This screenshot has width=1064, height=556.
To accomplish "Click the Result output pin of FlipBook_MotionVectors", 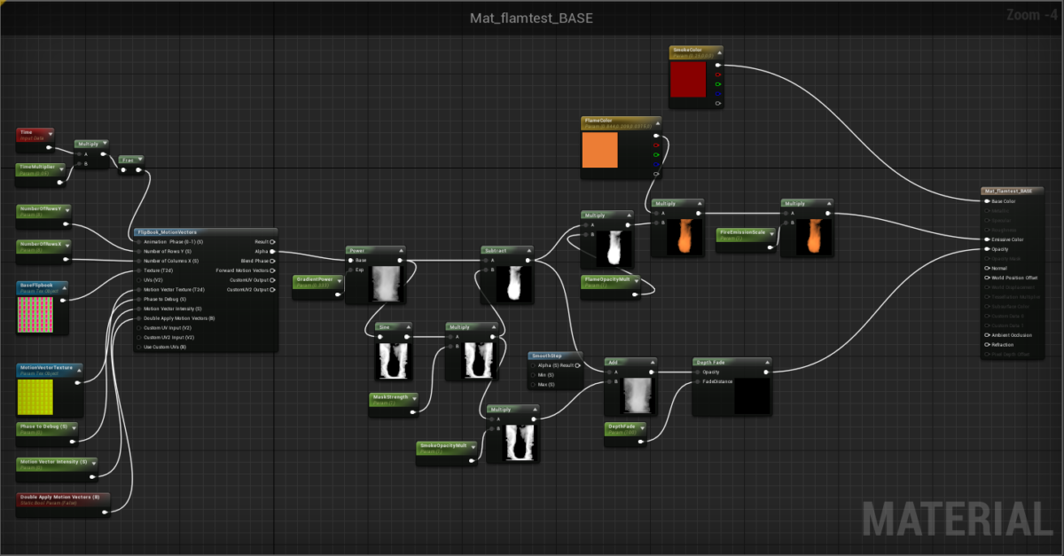I will (271, 242).
